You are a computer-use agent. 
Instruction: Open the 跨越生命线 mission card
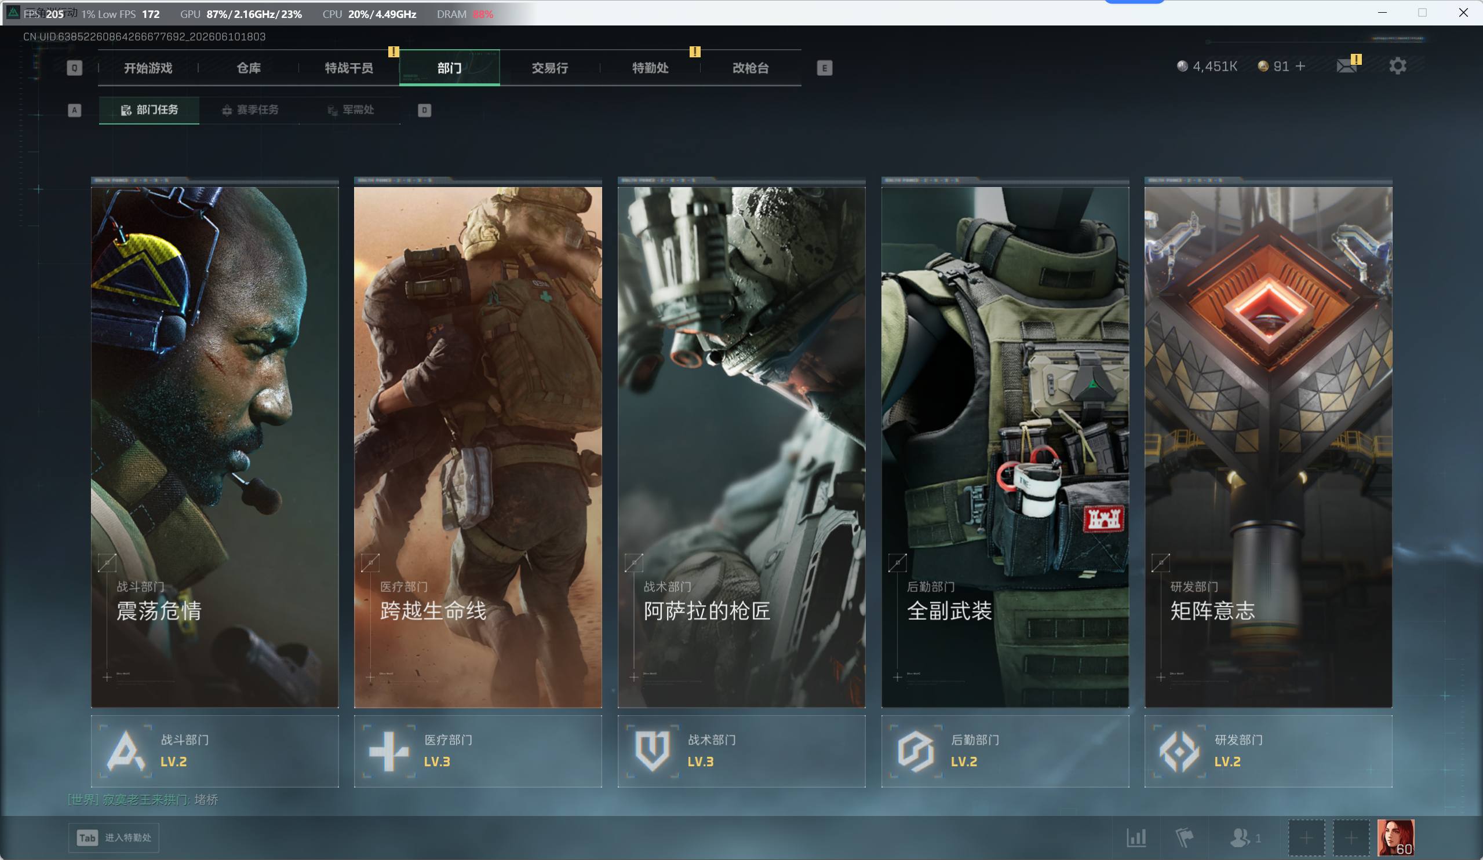coord(478,447)
